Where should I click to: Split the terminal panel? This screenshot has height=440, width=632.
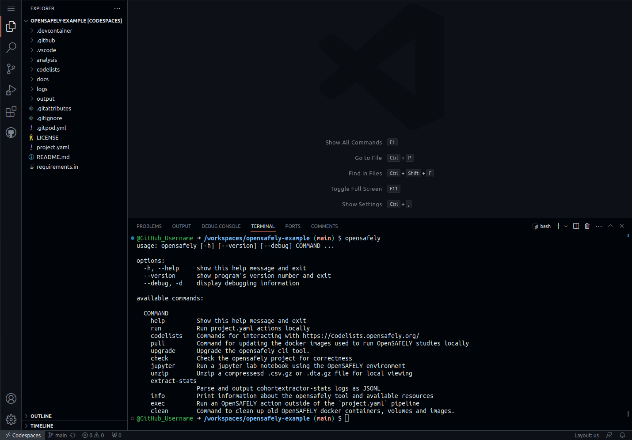coord(576,226)
